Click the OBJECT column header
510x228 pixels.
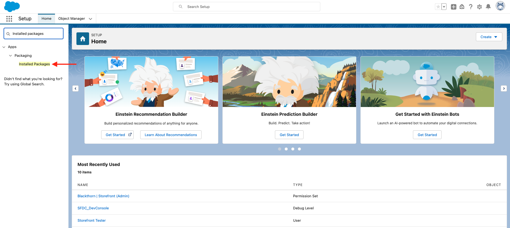[x=494, y=185]
